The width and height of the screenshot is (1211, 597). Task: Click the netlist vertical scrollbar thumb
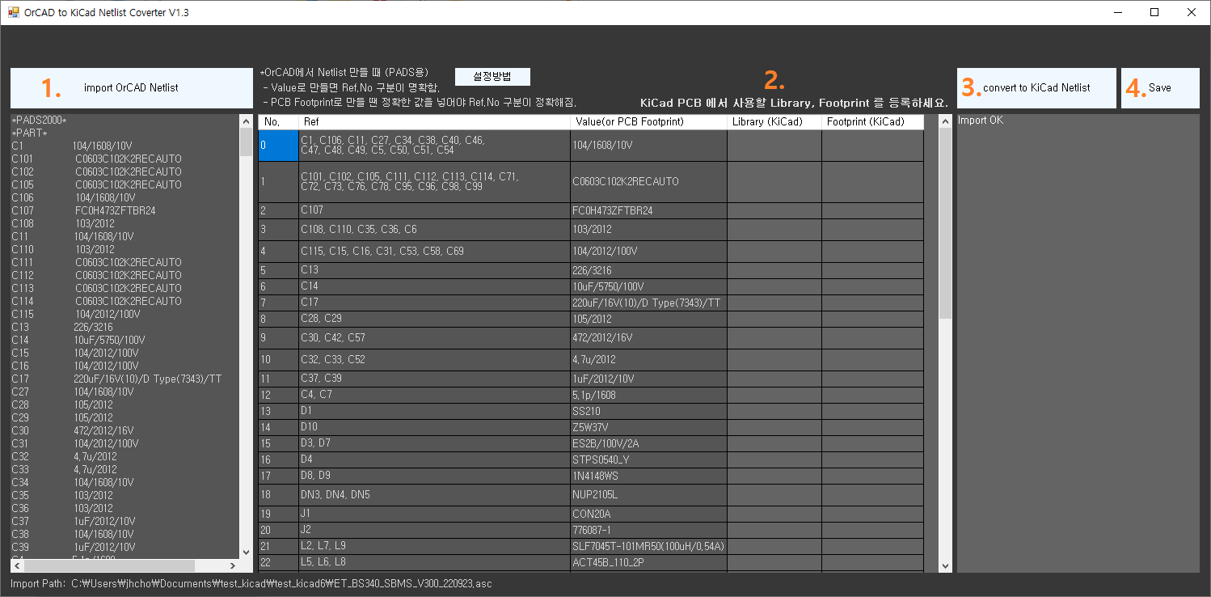coord(247,142)
